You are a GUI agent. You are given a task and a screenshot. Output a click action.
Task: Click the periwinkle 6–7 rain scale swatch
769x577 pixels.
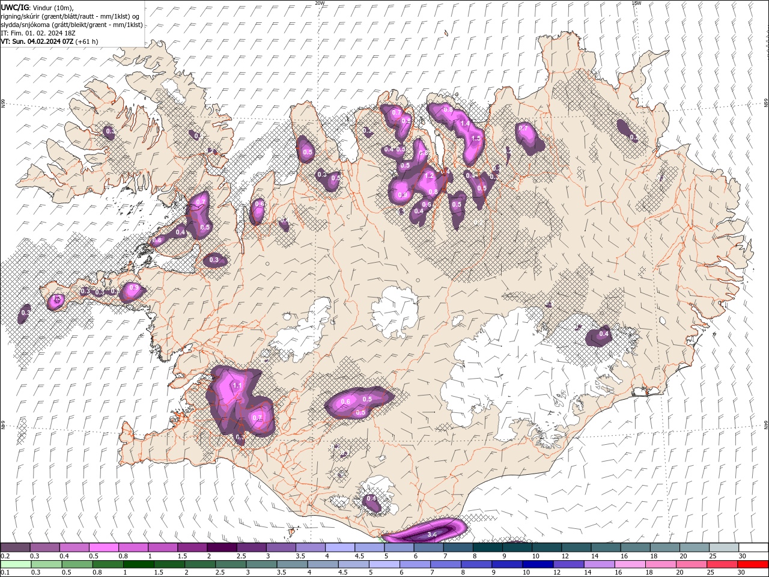coord(414,564)
